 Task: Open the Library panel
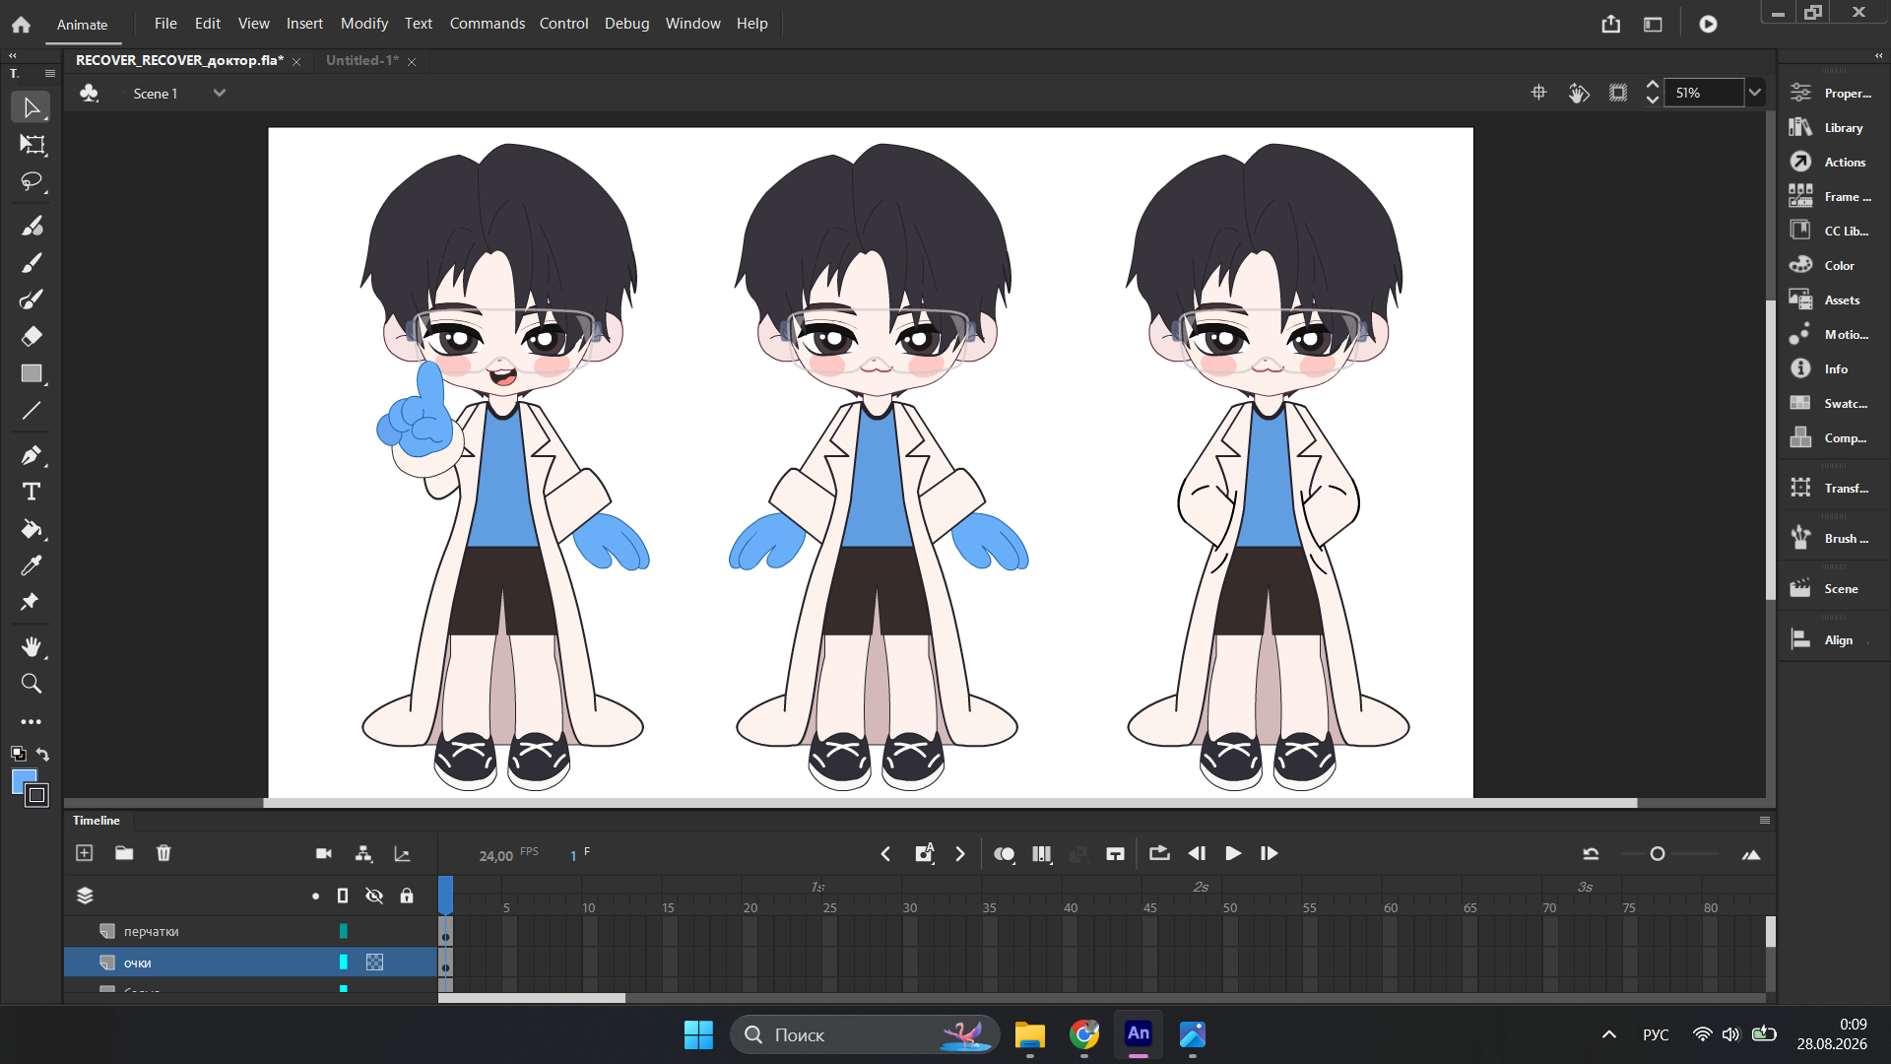[x=1829, y=127]
